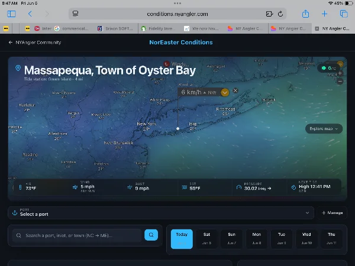The height and width of the screenshot is (266, 355).
Task: Click the air temperature 73°F stat
Action: (x=31, y=188)
